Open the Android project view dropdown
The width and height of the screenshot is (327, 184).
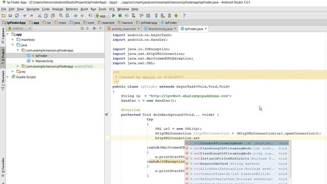coord(19,29)
